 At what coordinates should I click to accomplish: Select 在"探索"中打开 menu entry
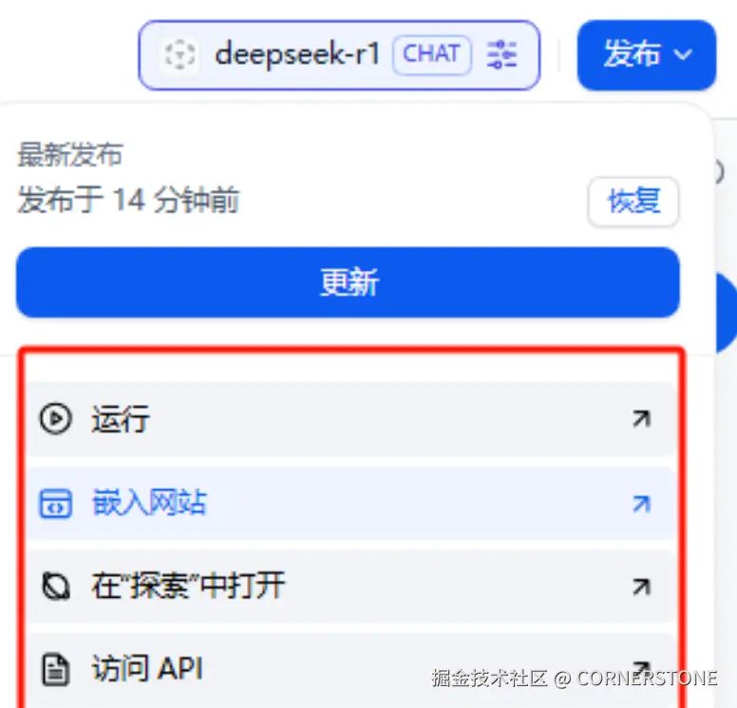click(x=351, y=586)
